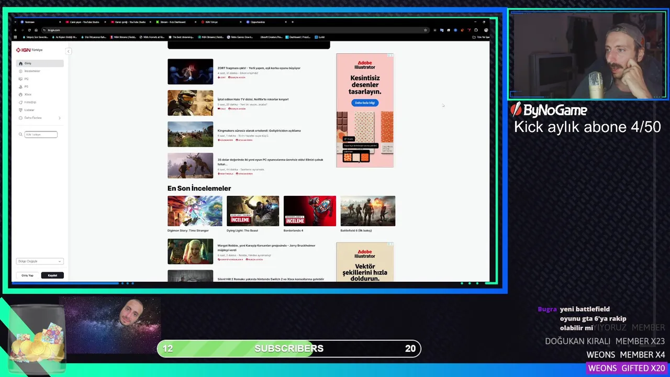Click the Adobe Illustrator Vektör şekillerini ad
Screen dimensions: 670x377
(x=365, y=262)
